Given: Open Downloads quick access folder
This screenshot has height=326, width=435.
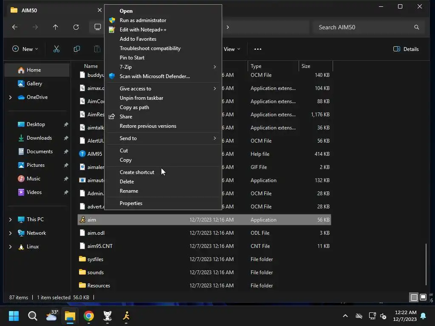Looking at the screenshot, I should (x=39, y=138).
